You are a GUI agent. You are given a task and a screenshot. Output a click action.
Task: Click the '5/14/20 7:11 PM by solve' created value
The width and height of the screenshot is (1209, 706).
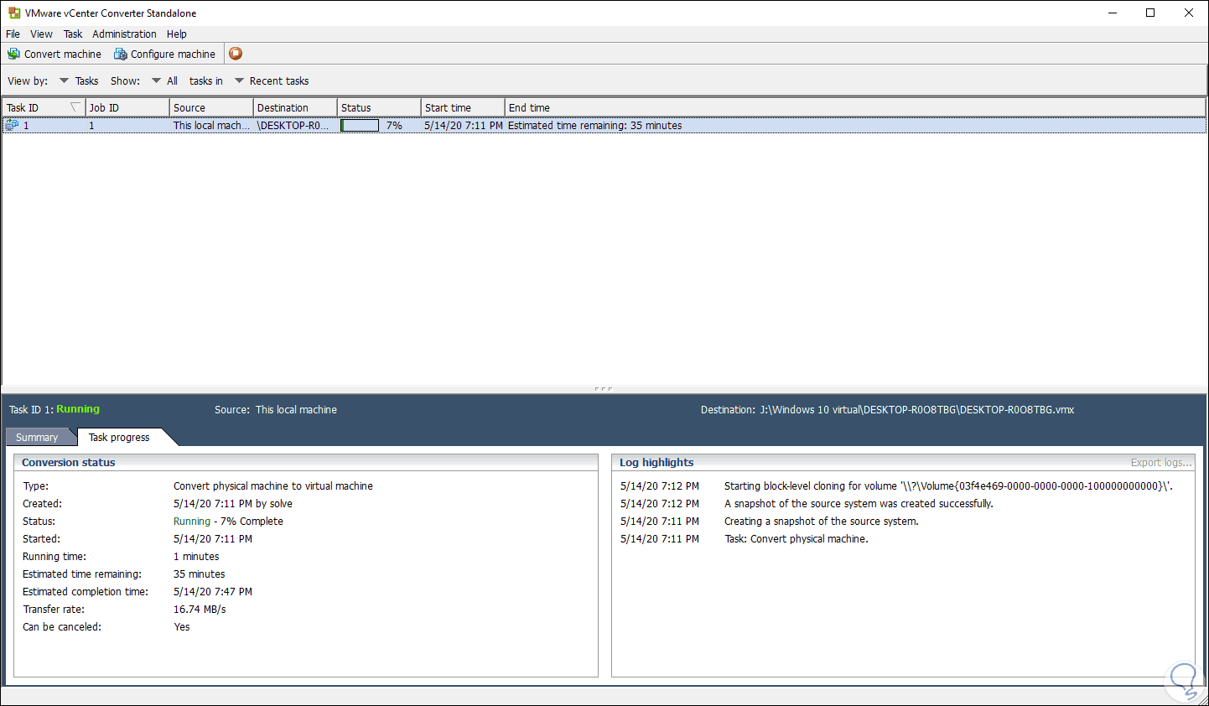pos(233,504)
